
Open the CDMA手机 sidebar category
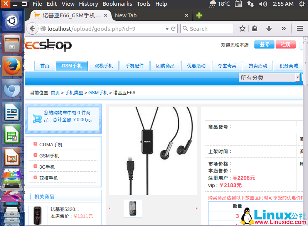tap(51, 145)
